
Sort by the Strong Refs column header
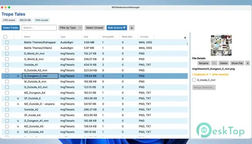(108, 37)
